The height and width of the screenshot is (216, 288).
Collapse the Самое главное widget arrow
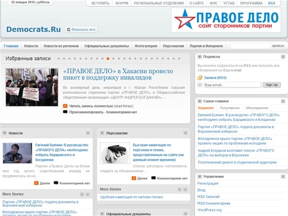(200, 101)
